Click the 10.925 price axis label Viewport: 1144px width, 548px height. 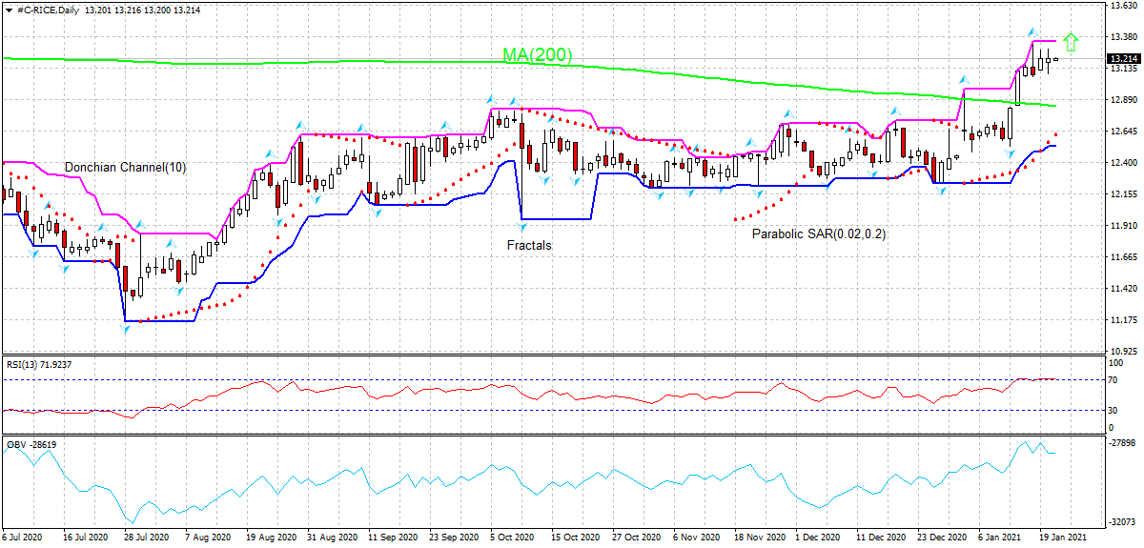tap(1122, 352)
